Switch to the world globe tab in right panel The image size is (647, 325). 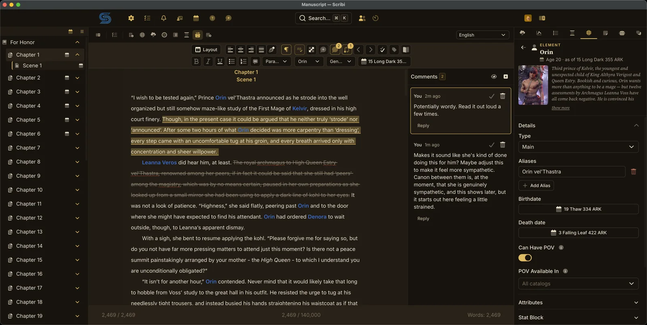coord(589,33)
